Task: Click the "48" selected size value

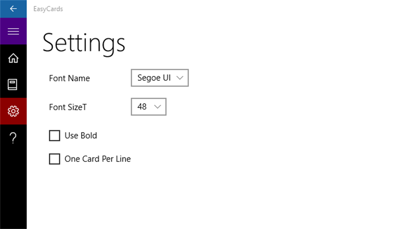Action: [142, 107]
